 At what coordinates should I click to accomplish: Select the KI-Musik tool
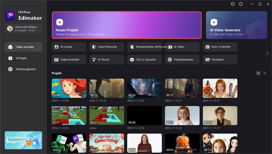[x=106, y=59]
